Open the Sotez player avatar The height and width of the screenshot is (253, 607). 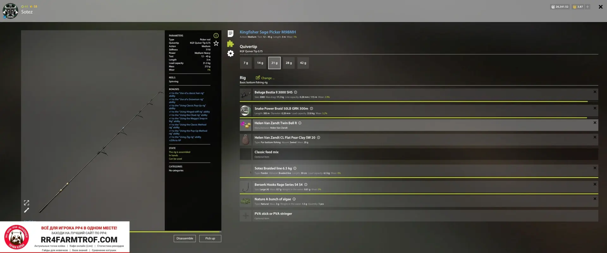10,11
